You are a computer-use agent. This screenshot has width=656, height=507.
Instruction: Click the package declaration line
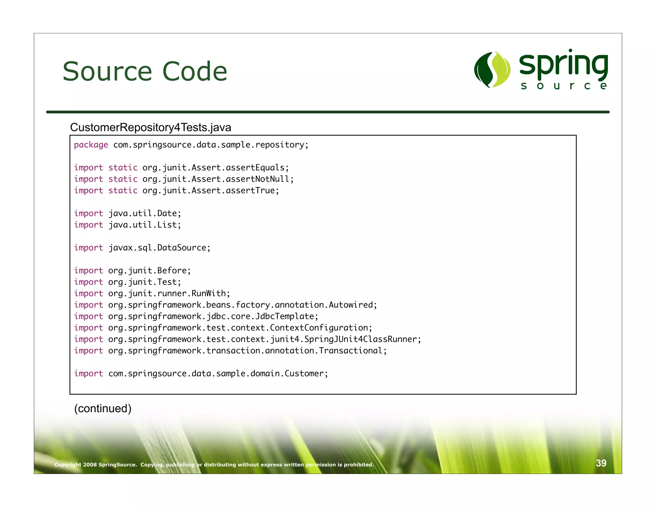191,145
